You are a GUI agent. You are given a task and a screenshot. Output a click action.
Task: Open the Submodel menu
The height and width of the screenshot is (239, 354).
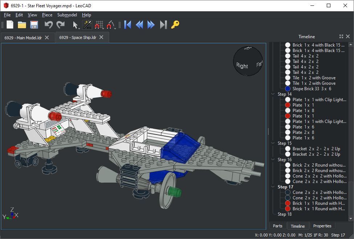click(67, 15)
